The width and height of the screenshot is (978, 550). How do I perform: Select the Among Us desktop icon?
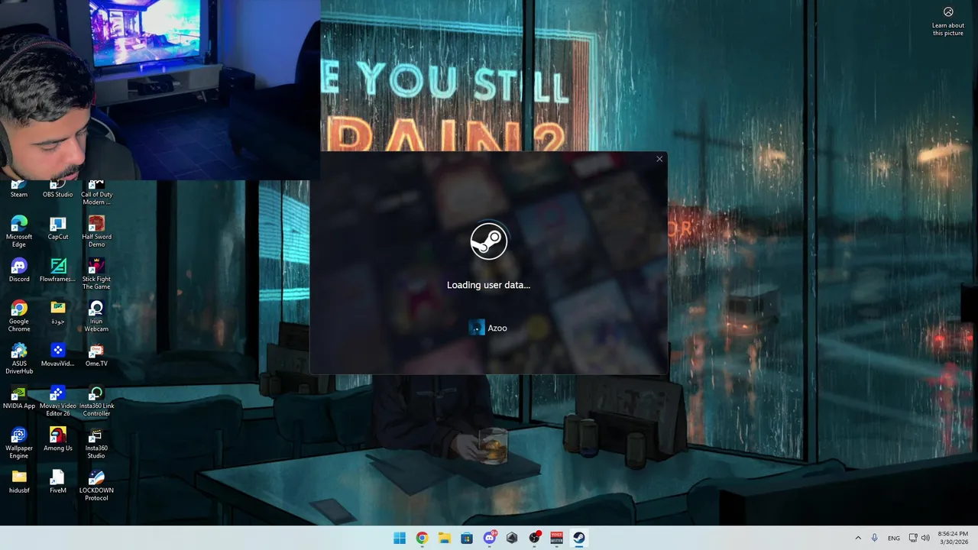(58, 439)
